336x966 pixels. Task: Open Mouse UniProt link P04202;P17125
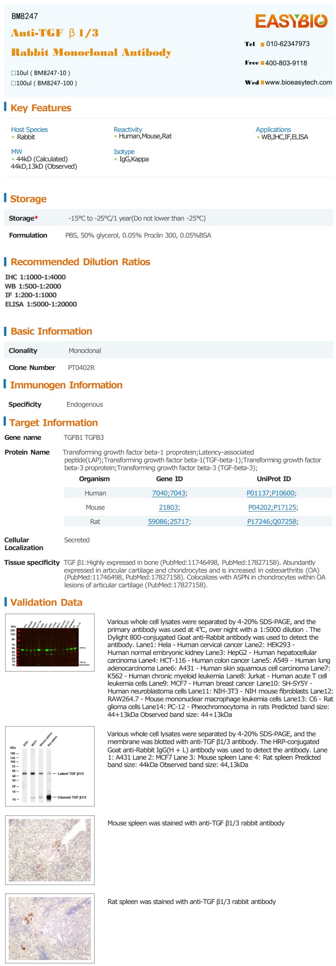click(272, 507)
